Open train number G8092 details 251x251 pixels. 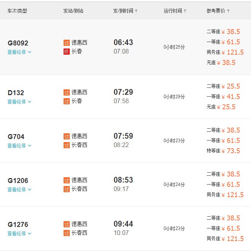[18, 43]
